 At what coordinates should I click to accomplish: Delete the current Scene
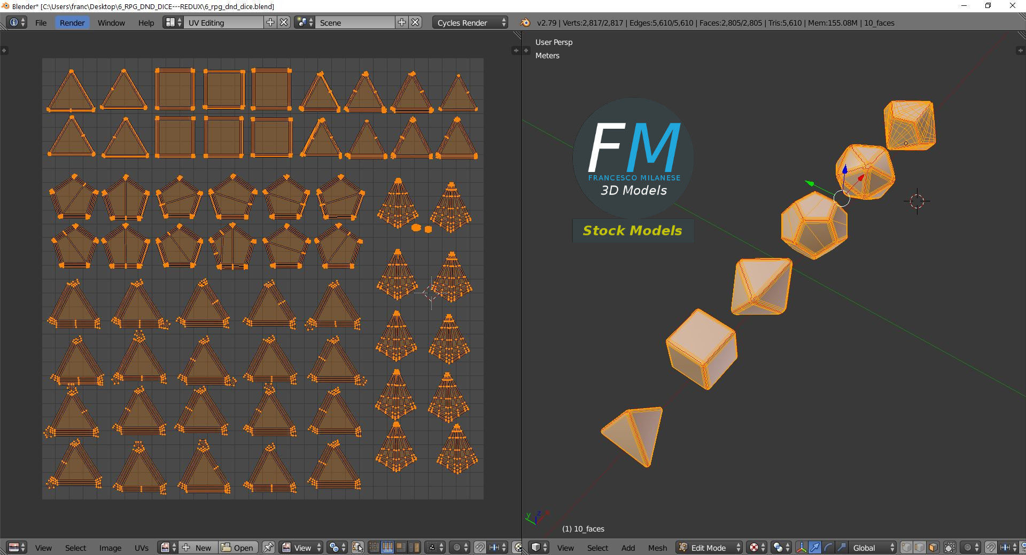pyautogui.click(x=416, y=22)
